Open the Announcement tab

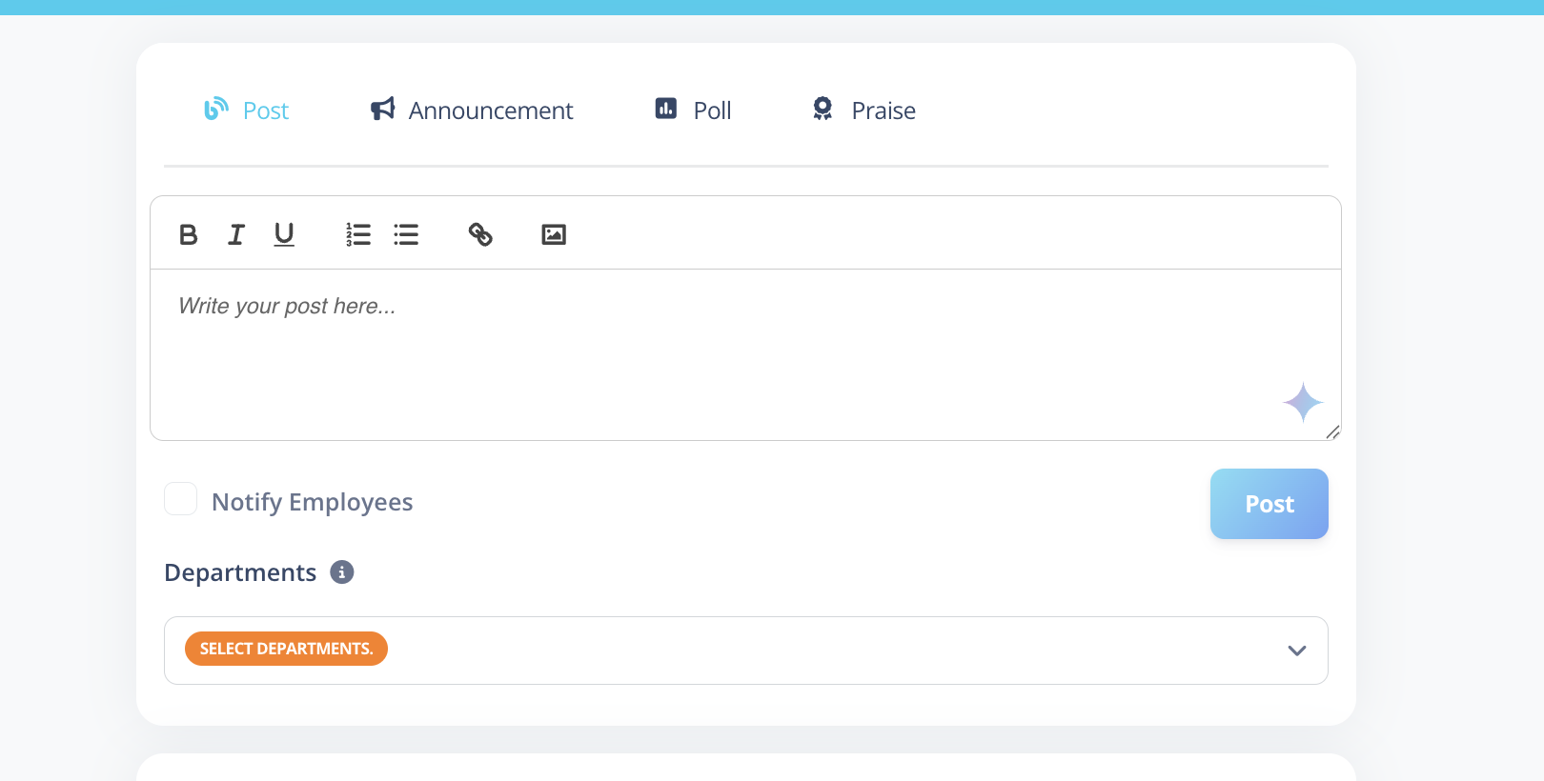point(472,110)
